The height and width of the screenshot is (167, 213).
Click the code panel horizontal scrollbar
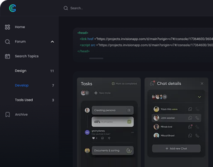coord(96,58)
